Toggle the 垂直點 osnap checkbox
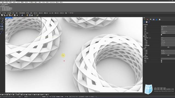This screenshot has width=175, height=98. (x=22, y=94)
